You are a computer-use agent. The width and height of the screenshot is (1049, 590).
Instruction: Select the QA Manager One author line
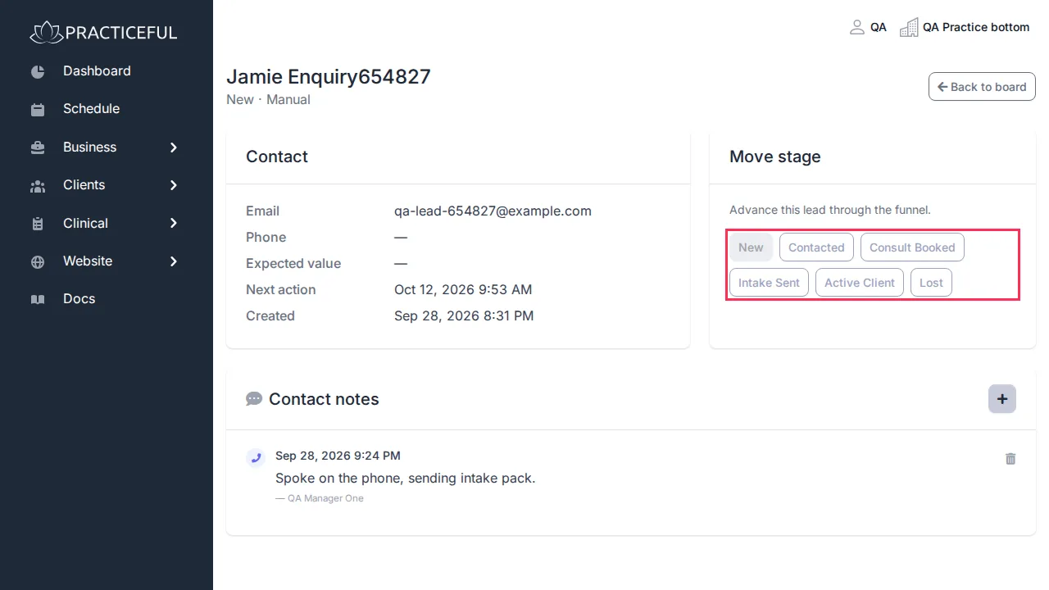coord(320,498)
